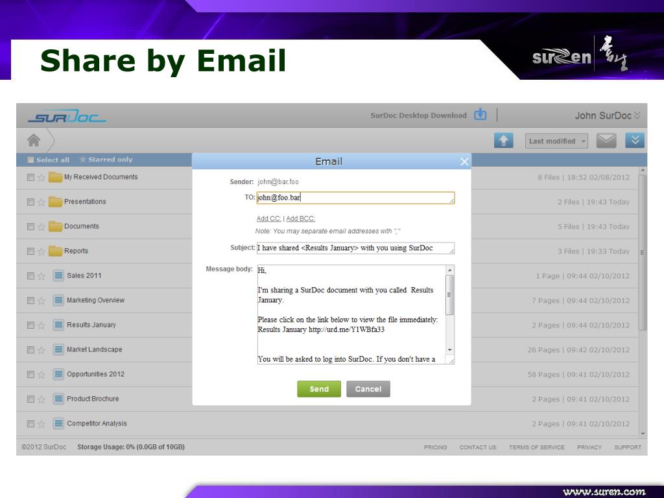The width and height of the screenshot is (664, 498).
Task: Check the Presentations checkbox
Action: [30, 202]
